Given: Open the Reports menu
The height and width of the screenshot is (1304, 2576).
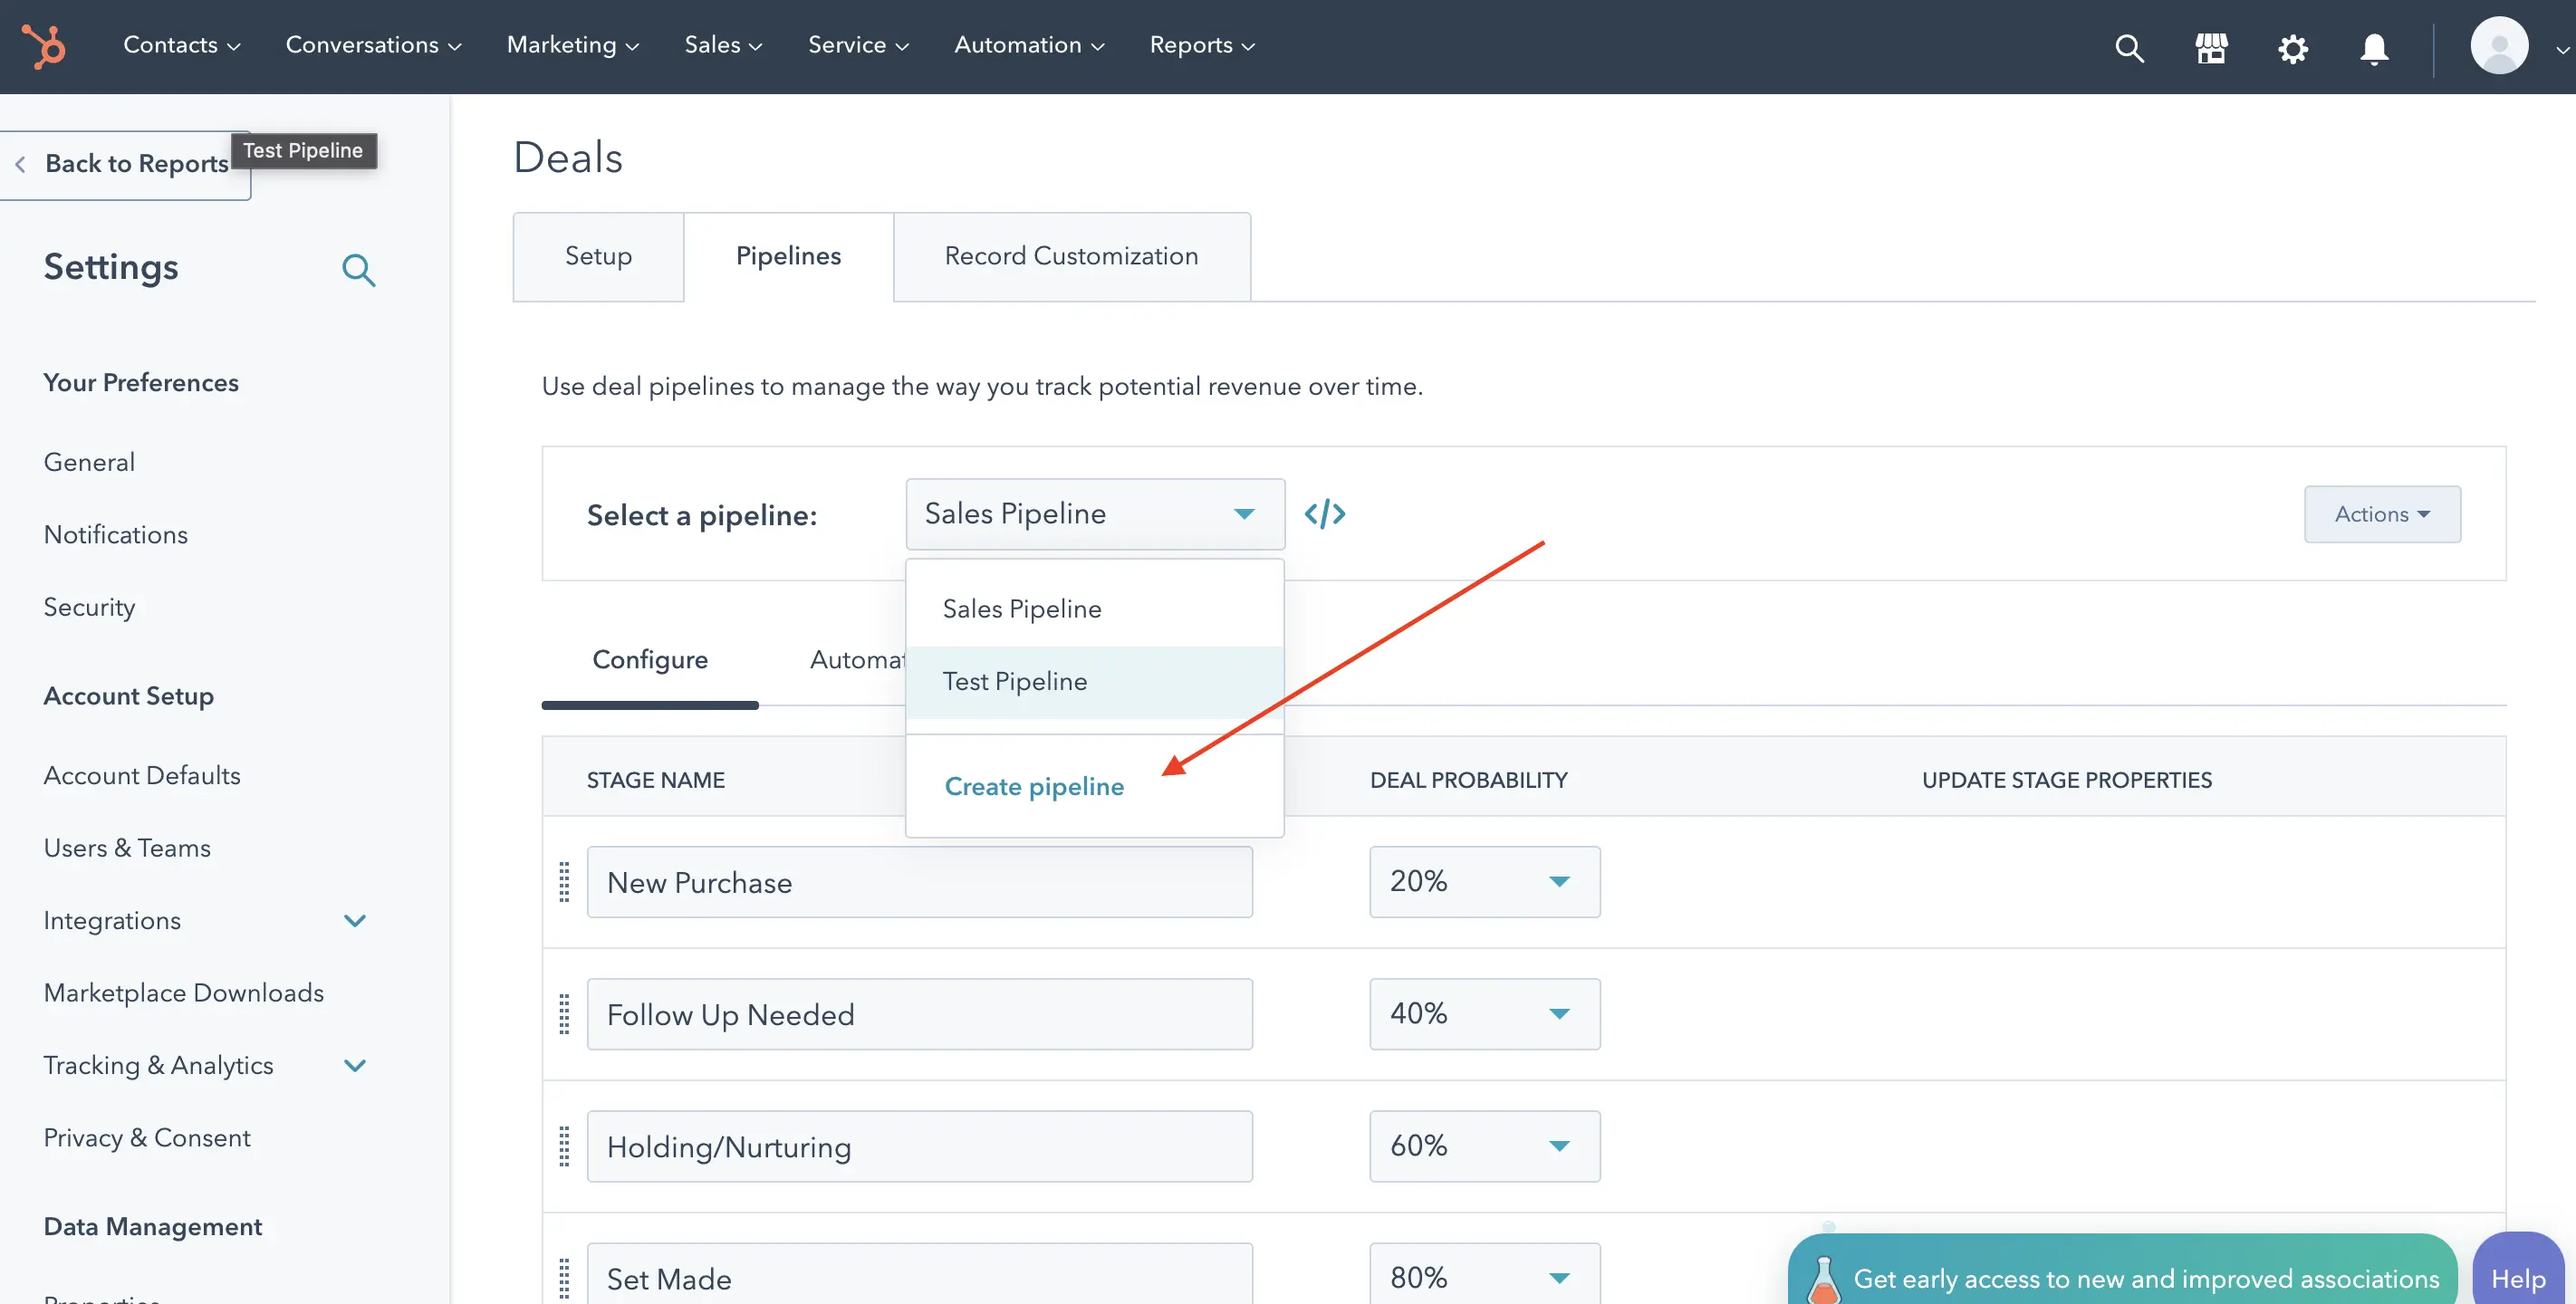Looking at the screenshot, I should 1202,45.
